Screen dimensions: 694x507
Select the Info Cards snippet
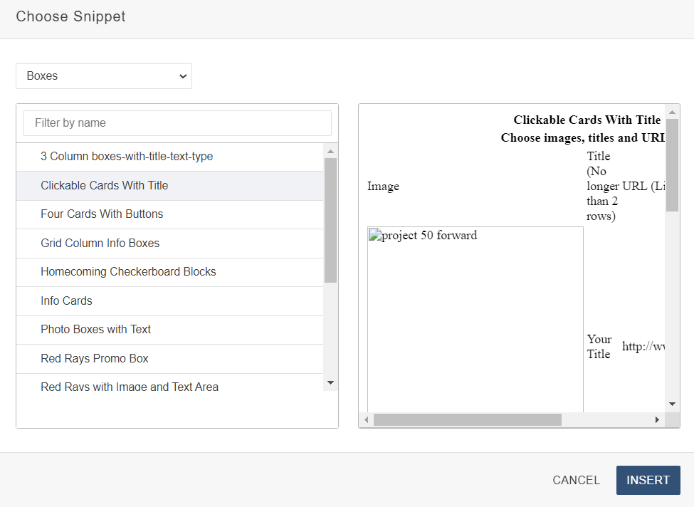tap(66, 300)
